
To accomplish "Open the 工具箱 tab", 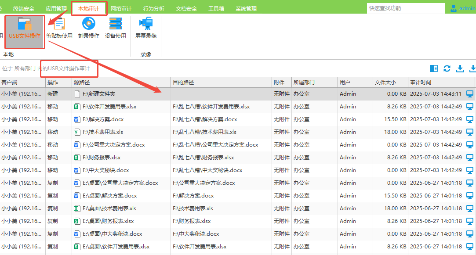I will (216, 8).
